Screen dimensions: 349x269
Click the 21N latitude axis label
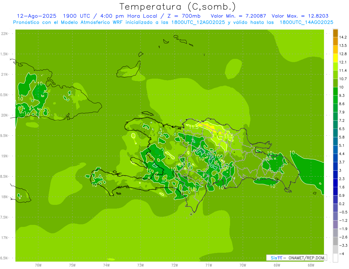click(x=4, y=75)
